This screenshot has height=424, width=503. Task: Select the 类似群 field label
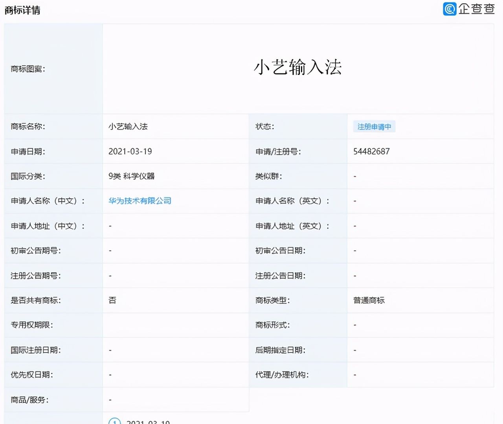[x=268, y=176]
